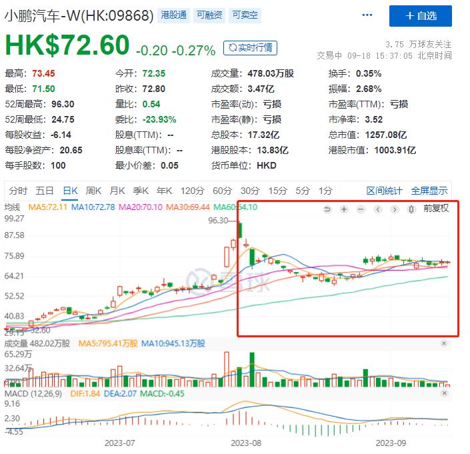The image size is (470, 454).
Task: Switch to the 季K chart tab
Action: tap(141, 191)
